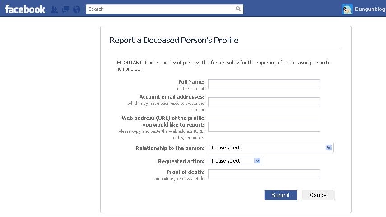Click the Relationship dropdown arrow button

coord(329,148)
